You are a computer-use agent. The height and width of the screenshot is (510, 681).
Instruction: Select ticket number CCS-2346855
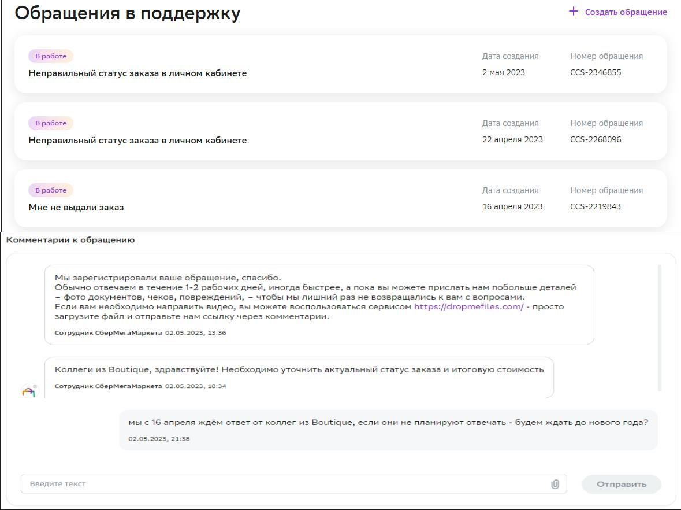[x=596, y=73]
